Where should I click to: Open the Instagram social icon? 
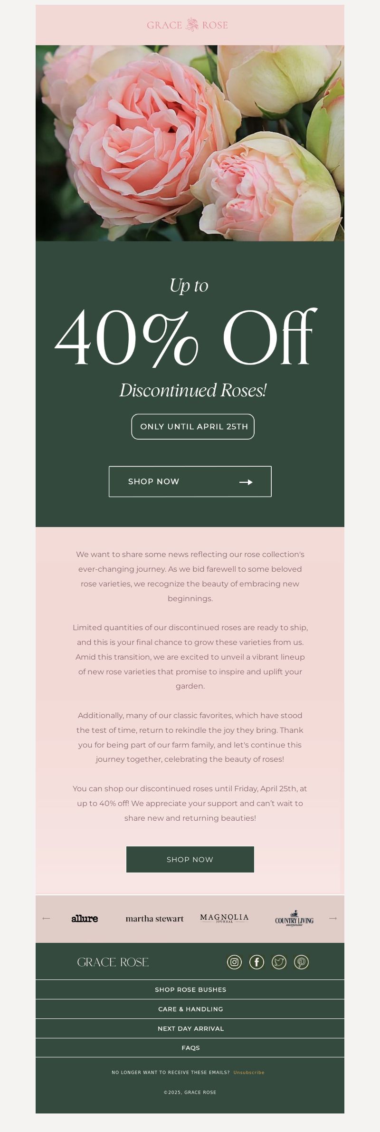234,962
